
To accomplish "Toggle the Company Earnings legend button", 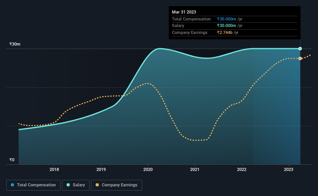I will tap(117, 185).
